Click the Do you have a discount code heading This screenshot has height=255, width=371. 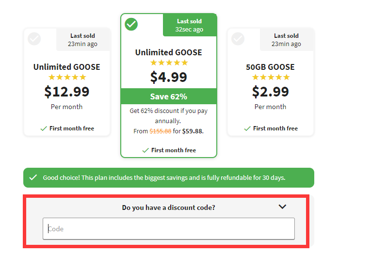(168, 207)
